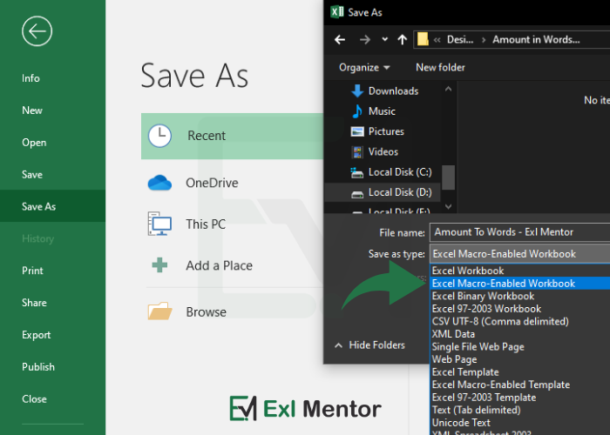Go forward in the Save As dialog

pyautogui.click(x=365, y=40)
